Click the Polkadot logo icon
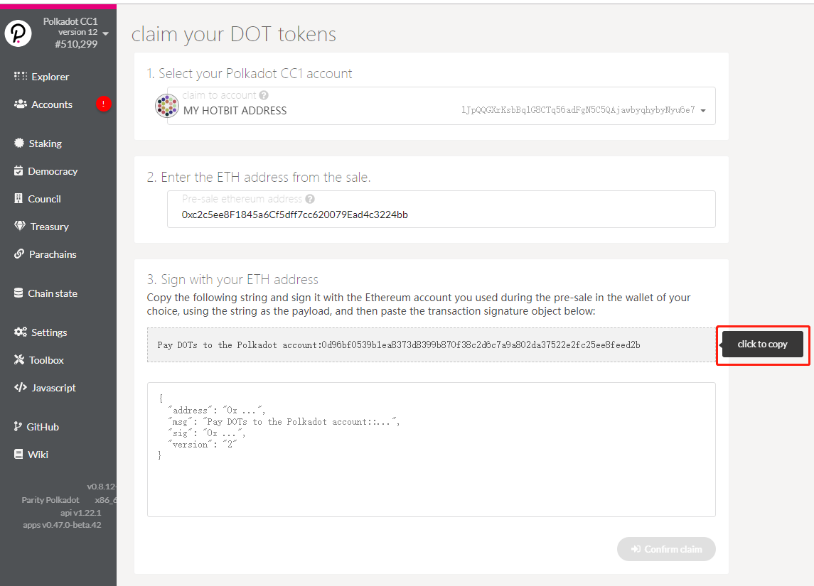 (18, 33)
